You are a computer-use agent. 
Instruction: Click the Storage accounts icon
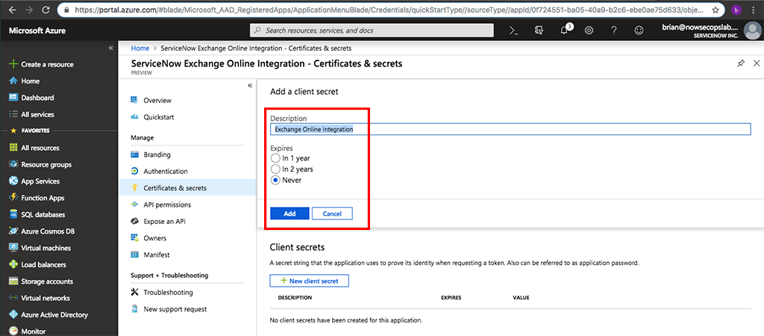(13, 281)
